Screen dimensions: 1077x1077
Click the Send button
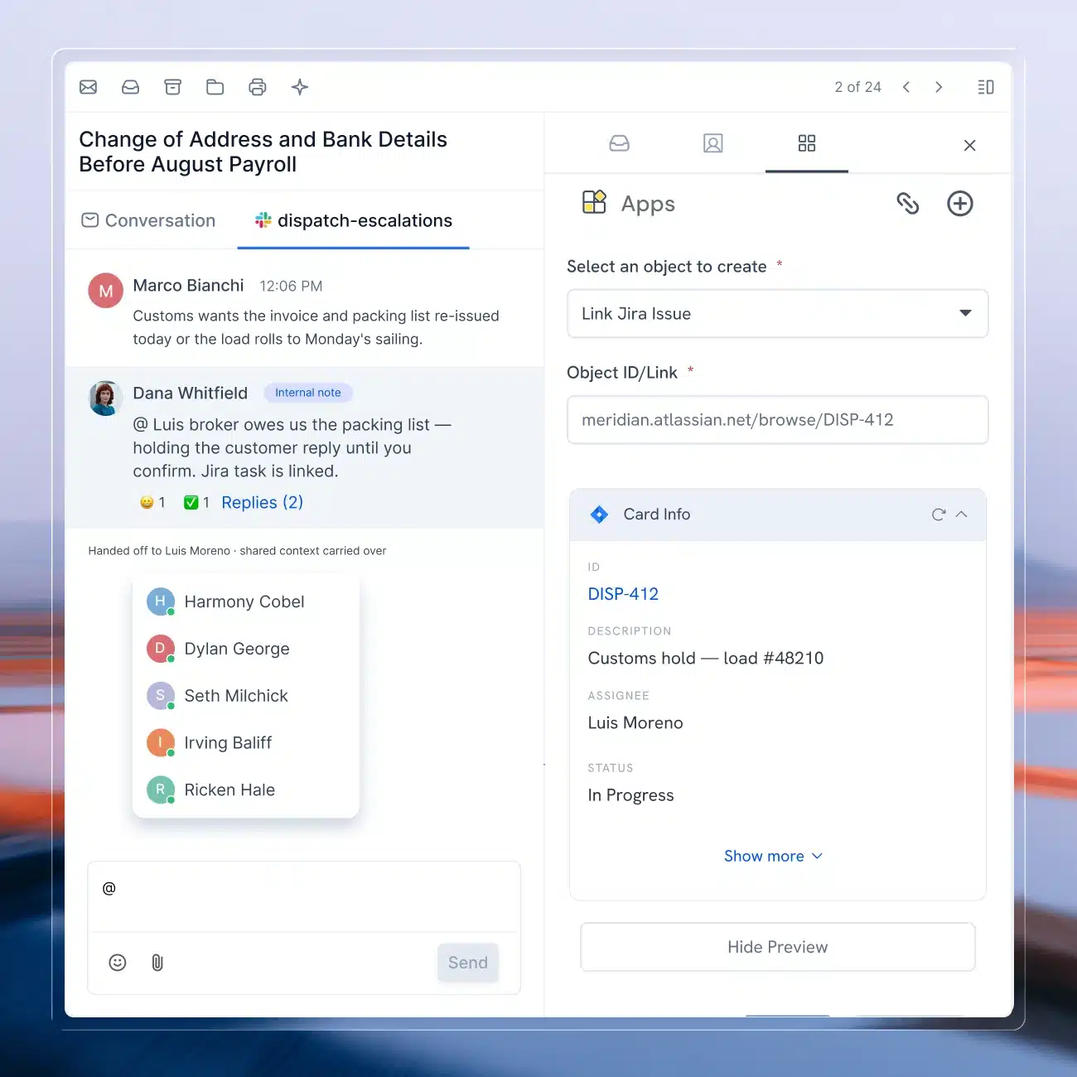pyautogui.click(x=468, y=963)
